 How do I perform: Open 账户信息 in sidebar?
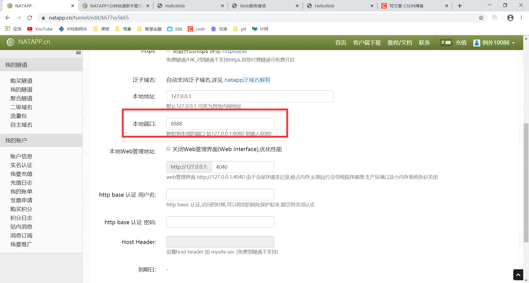[21, 156]
